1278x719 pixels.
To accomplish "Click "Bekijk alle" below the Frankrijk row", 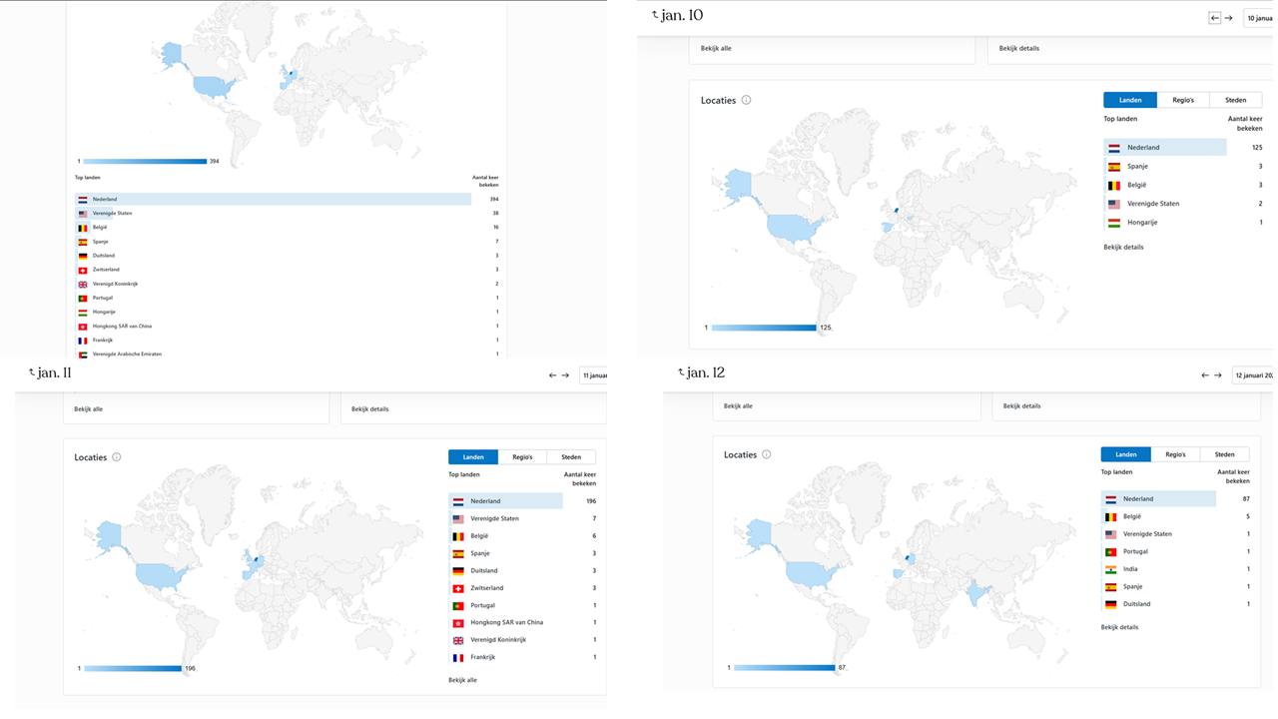I will pyautogui.click(x=462, y=680).
